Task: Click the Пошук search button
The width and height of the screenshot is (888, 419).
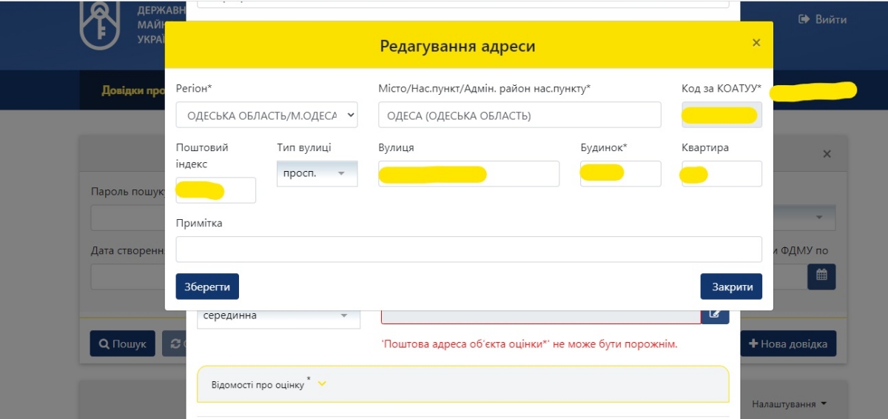Action: tap(122, 343)
